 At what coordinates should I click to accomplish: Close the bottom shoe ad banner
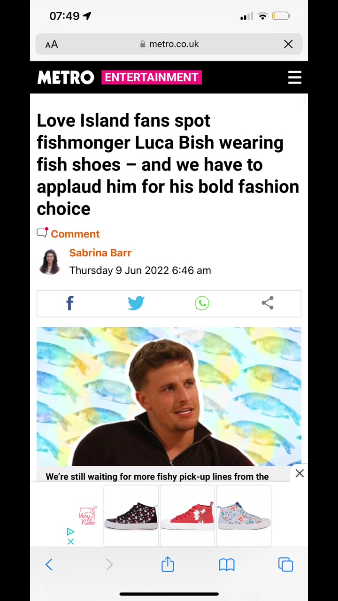point(300,473)
